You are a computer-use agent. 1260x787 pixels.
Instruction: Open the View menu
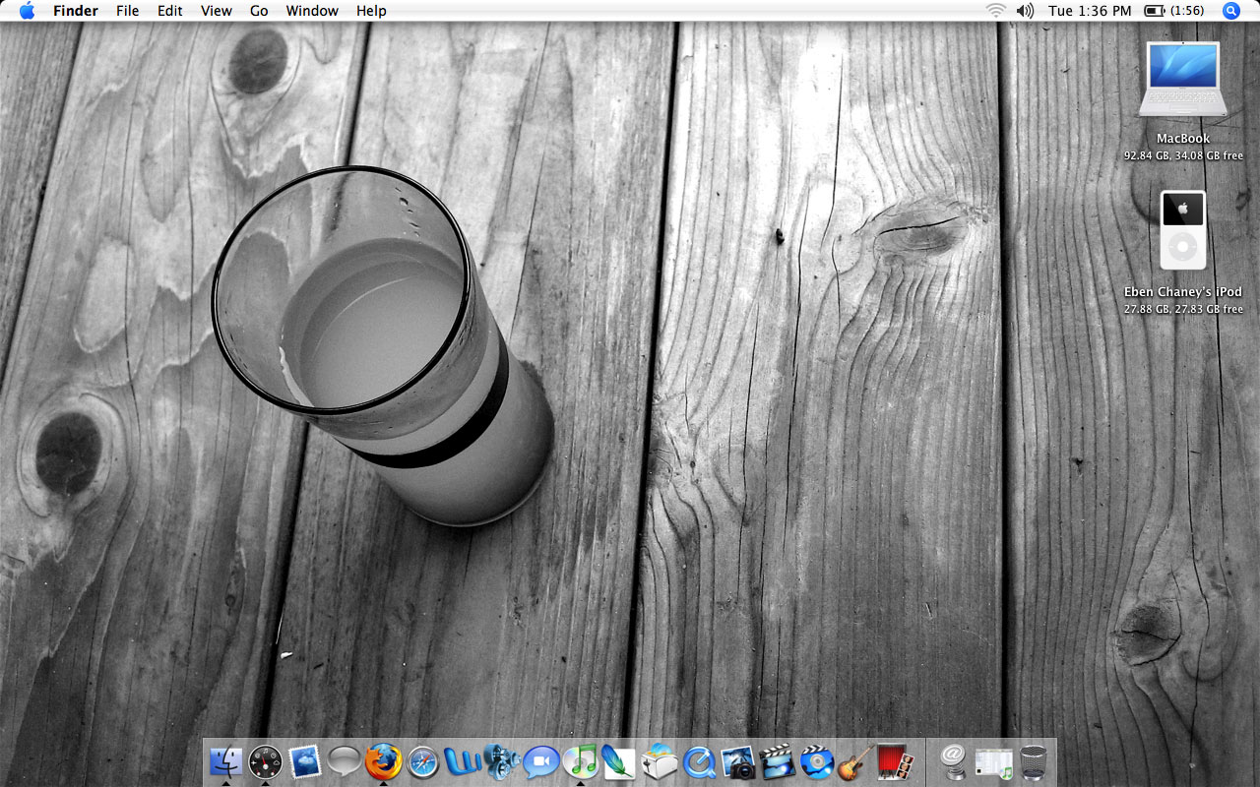pos(217,11)
